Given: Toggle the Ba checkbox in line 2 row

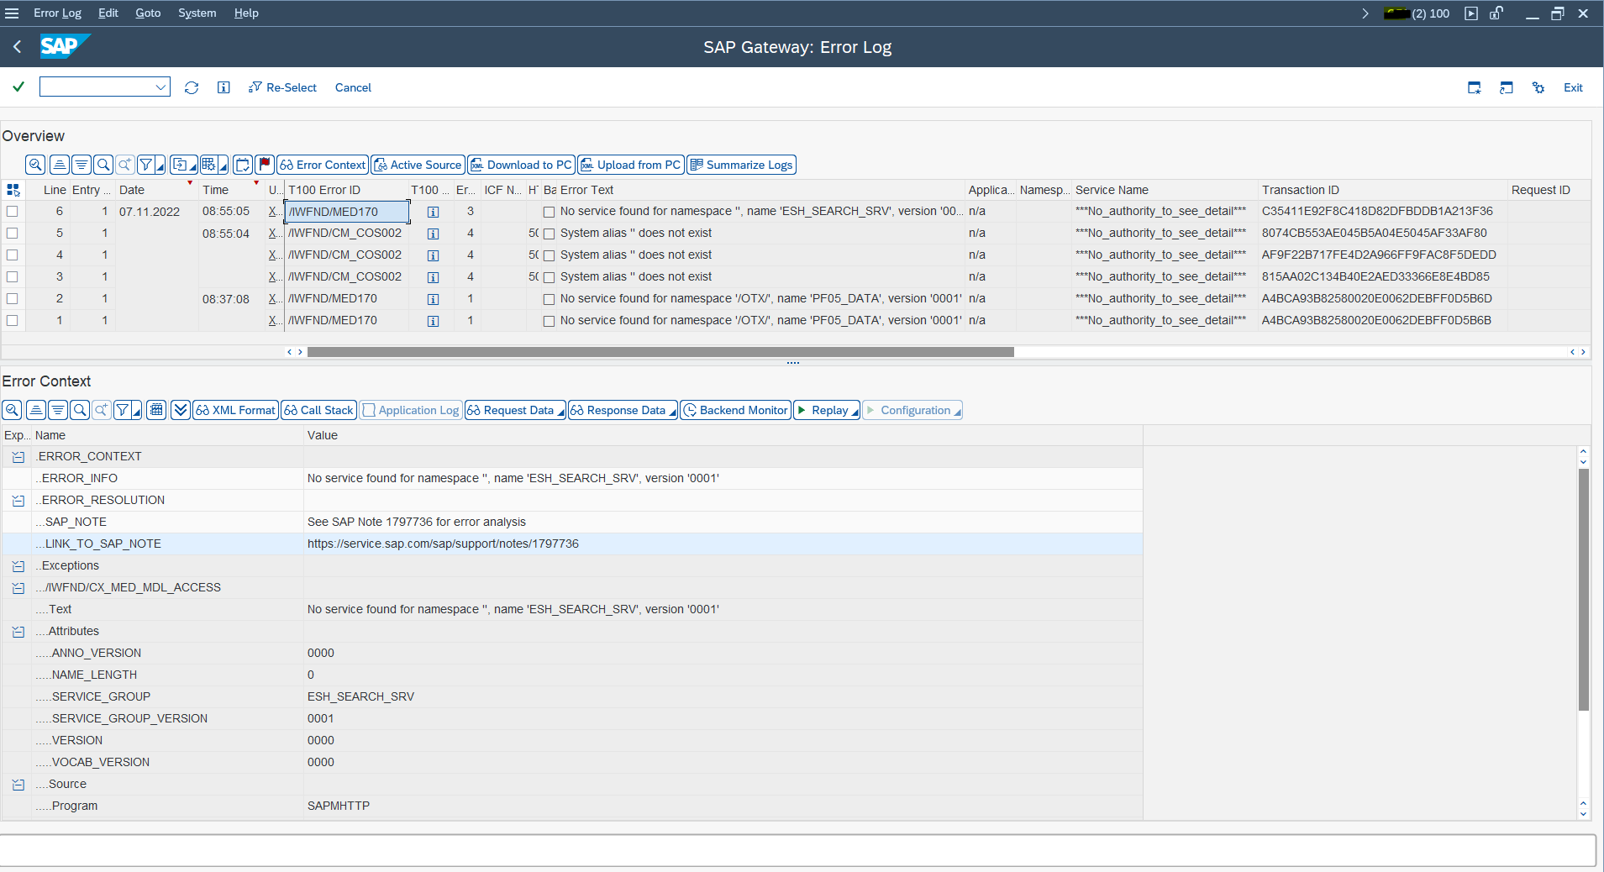Looking at the screenshot, I should 550,299.
